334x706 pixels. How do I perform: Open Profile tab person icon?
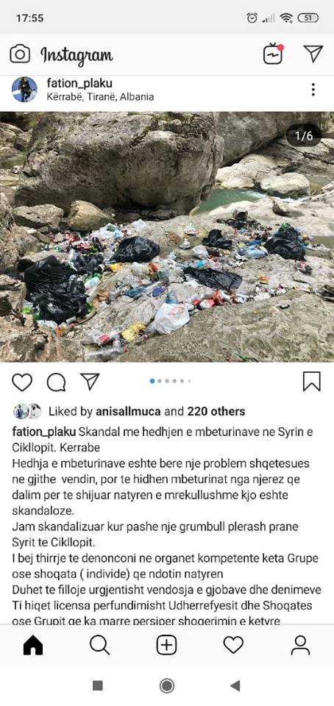tap(300, 646)
